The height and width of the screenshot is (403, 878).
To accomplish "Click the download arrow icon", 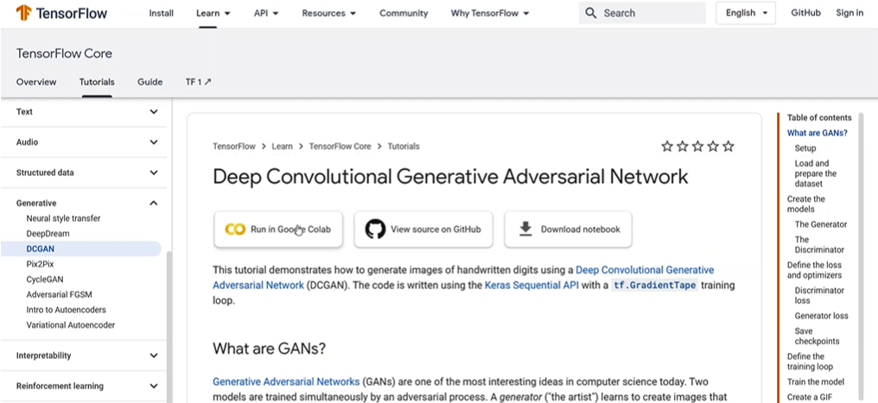I will click(x=525, y=230).
